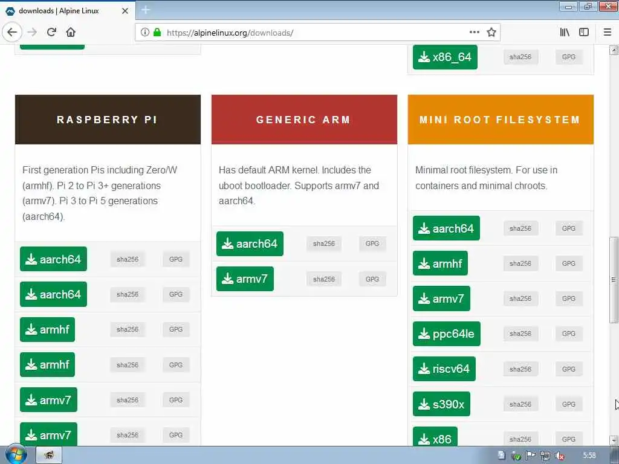Viewport: 619px width, 464px height.
Task: Go back using the browser back arrow
Action: coord(12,33)
